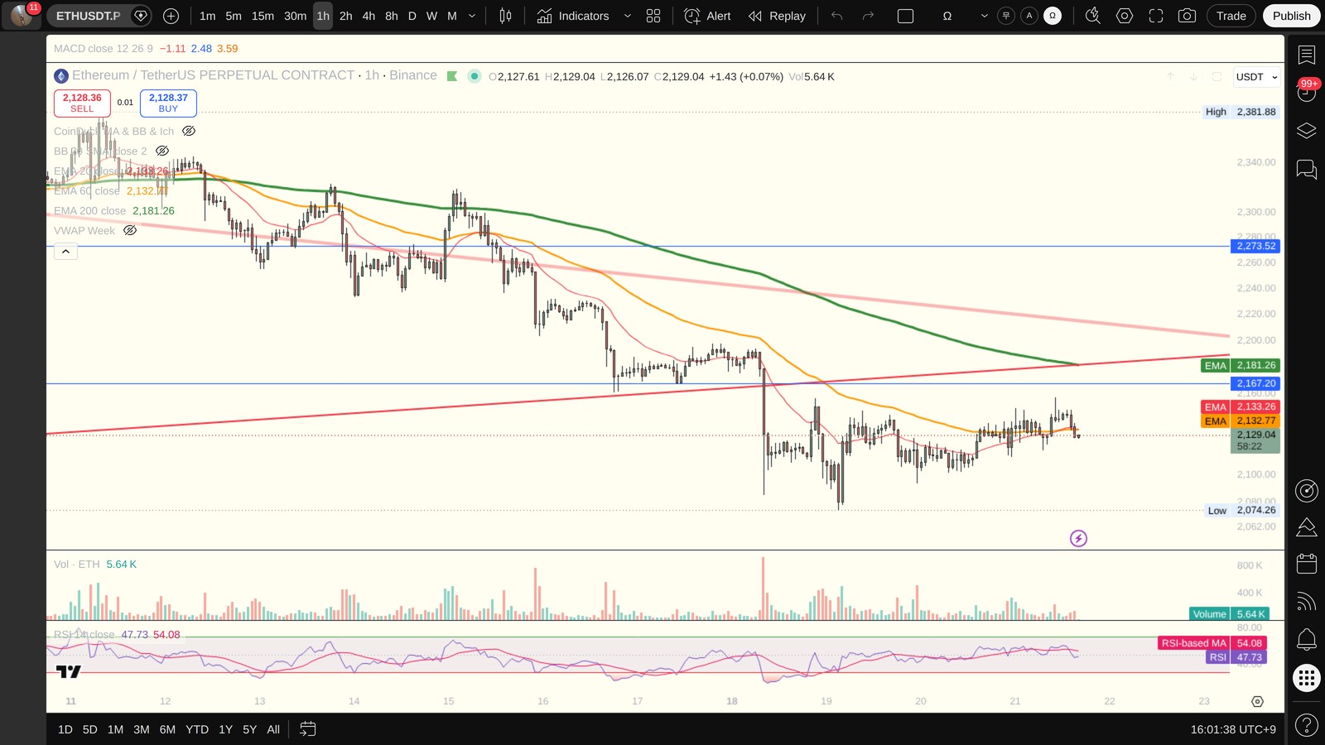Screen dimensions: 1325x745
Task: Open the candlestick chart type selector
Action: pyautogui.click(x=505, y=16)
